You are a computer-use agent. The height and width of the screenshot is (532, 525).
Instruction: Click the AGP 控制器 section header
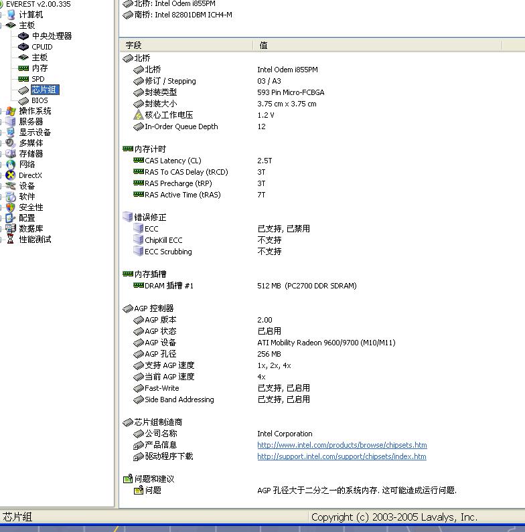(x=149, y=308)
